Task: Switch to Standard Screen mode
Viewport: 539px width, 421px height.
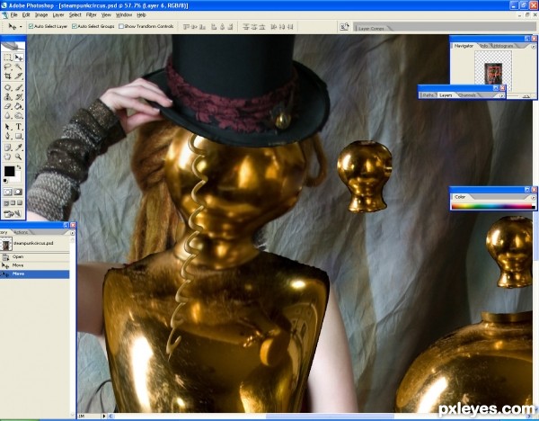Action: coord(6,203)
